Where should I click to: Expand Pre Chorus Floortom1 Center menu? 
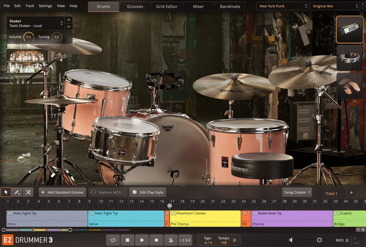click(173, 213)
